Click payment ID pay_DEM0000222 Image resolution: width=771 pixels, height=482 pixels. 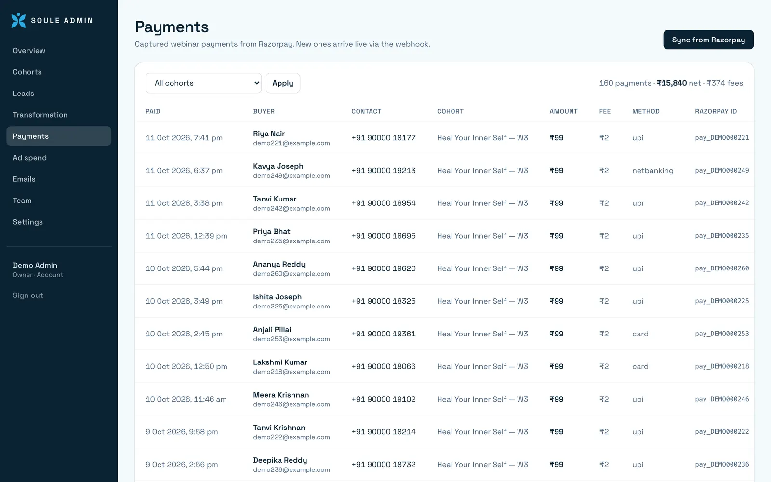pos(722,432)
